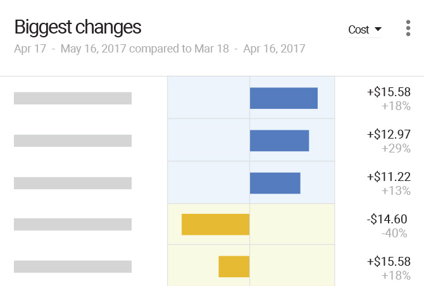Select the longest blue bar in the top row
The height and width of the screenshot is (286, 424).
pyautogui.click(x=284, y=98)
